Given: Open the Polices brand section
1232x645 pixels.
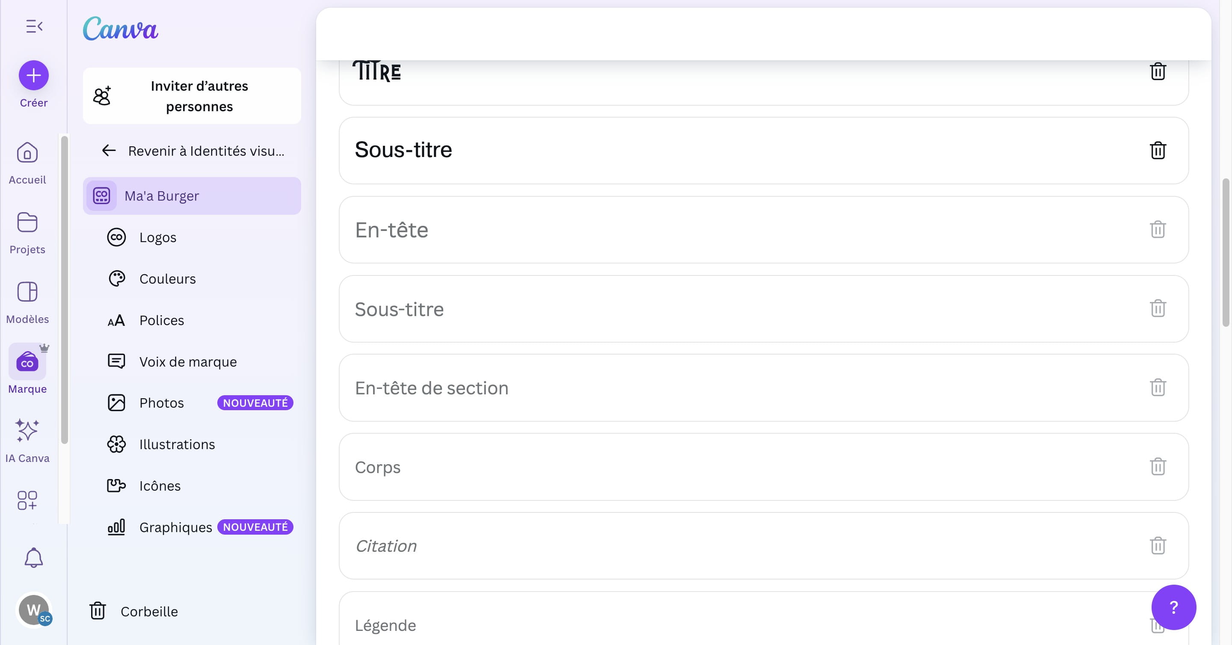Looking at the screenshot, I should (161, 320).
